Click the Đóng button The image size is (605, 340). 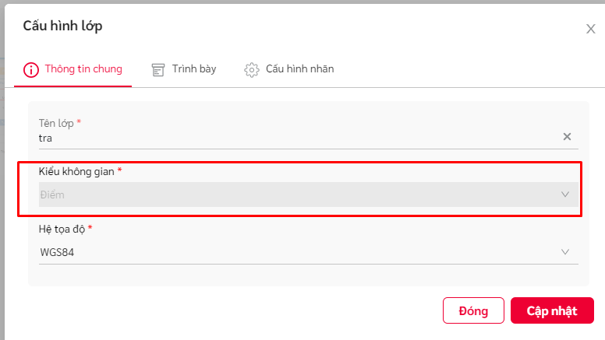[x=473, y=310]
